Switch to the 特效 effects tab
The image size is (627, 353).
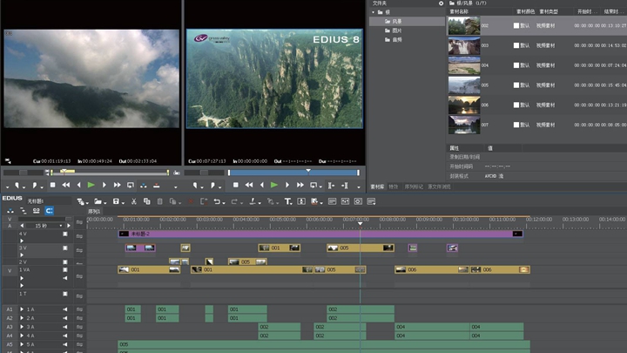click(394, 187)
